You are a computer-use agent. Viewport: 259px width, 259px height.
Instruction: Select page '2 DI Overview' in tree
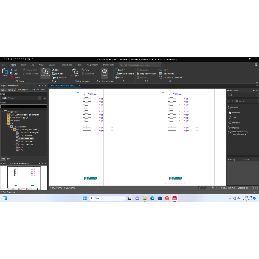(26, 136)
